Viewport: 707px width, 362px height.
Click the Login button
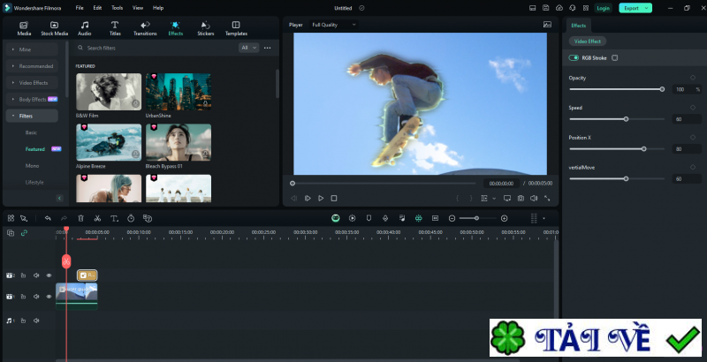[603, 8]
